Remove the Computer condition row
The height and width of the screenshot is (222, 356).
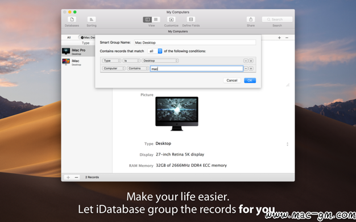pyautogui.click(x=246, y=69)
